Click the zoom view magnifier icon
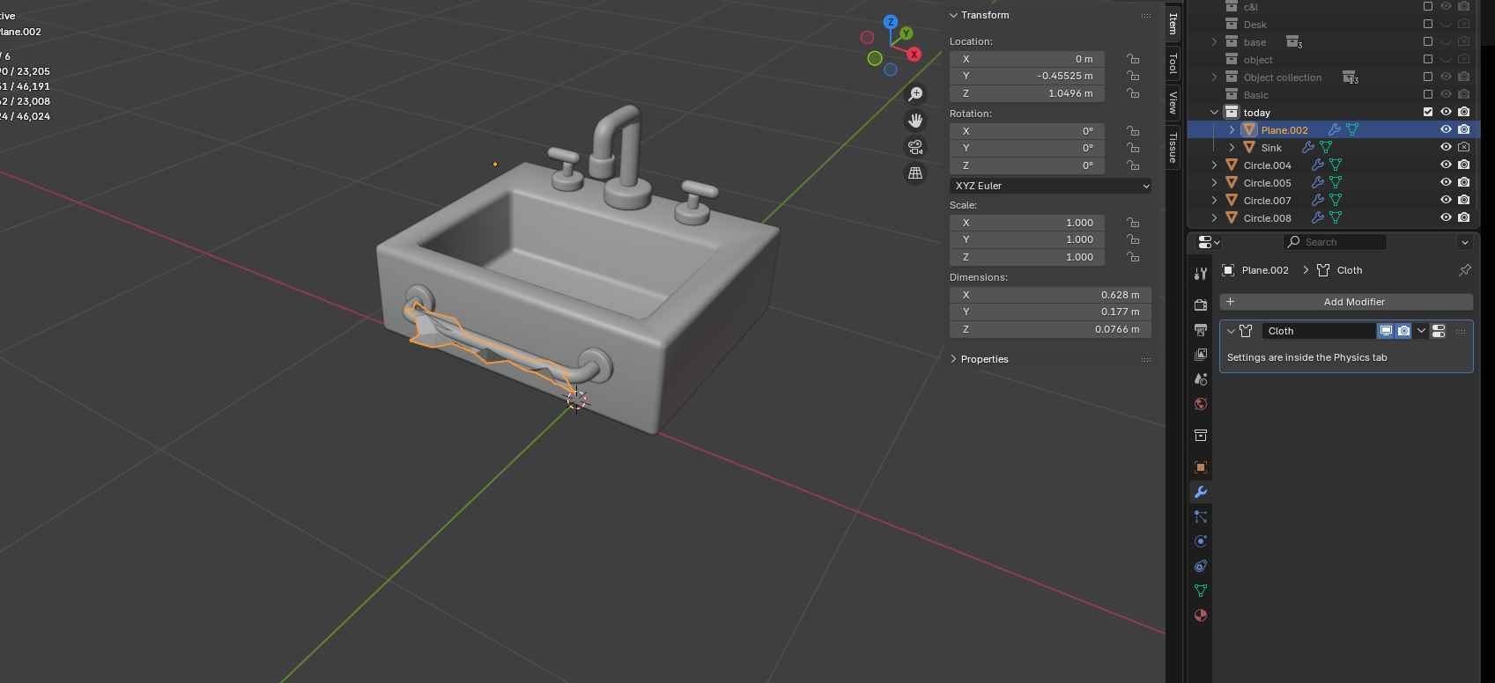This screenshot has width=1495, height=683. click(x=915, y=94)
